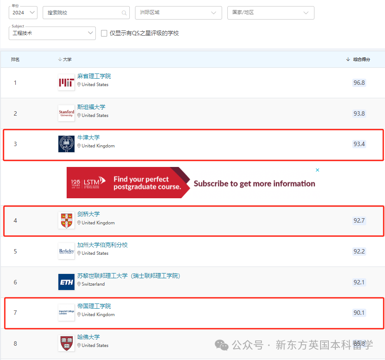Click the Harvard shield logo
Viewport: 385px width, 360px height.
pyautogui.click(x=66, y=343)
